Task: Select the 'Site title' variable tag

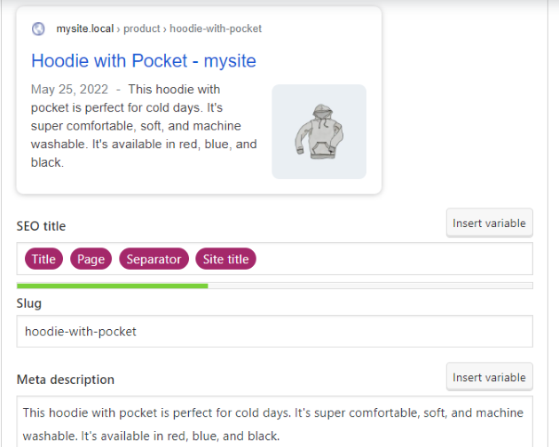Action: pos(225,259)
